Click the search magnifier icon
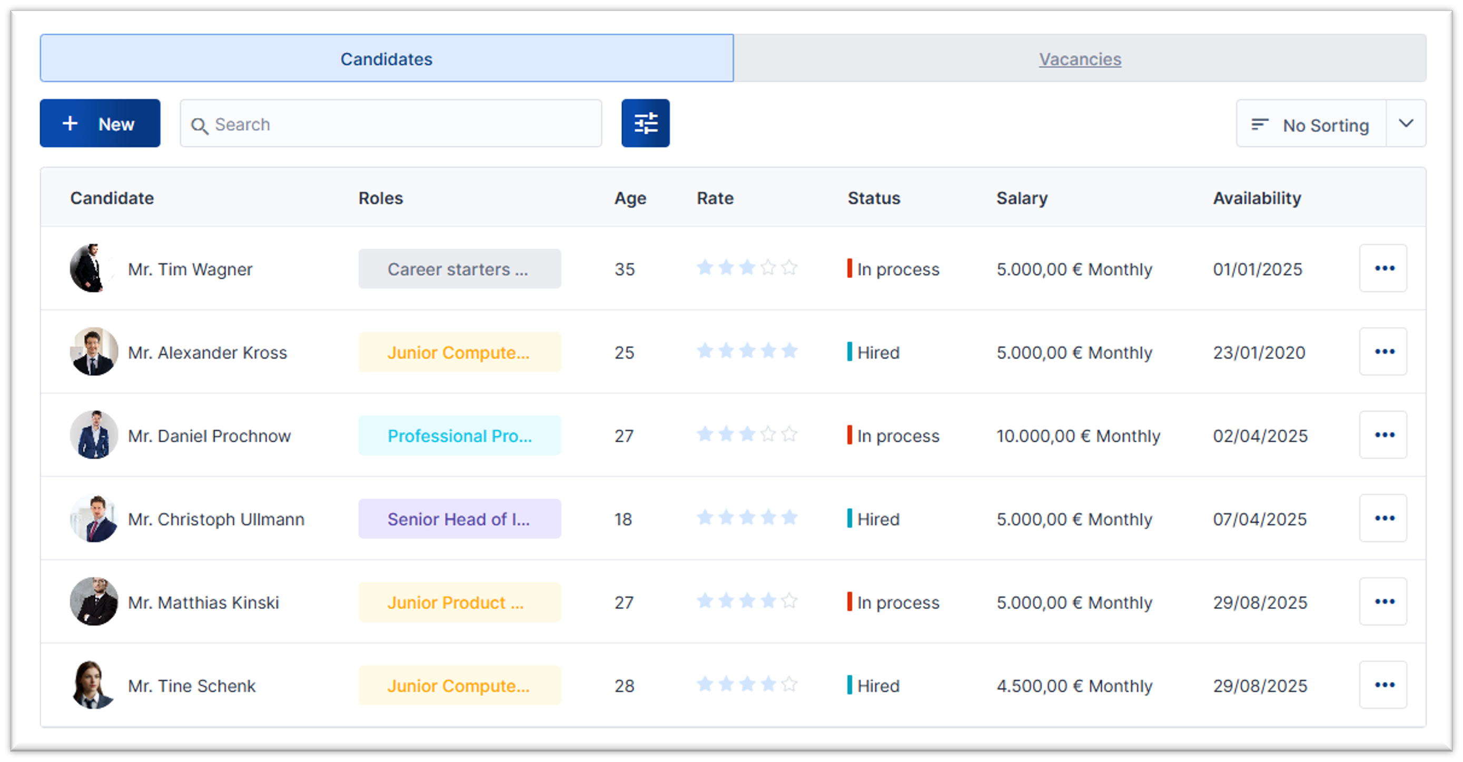1463x762 pixels. pos(199,125)
